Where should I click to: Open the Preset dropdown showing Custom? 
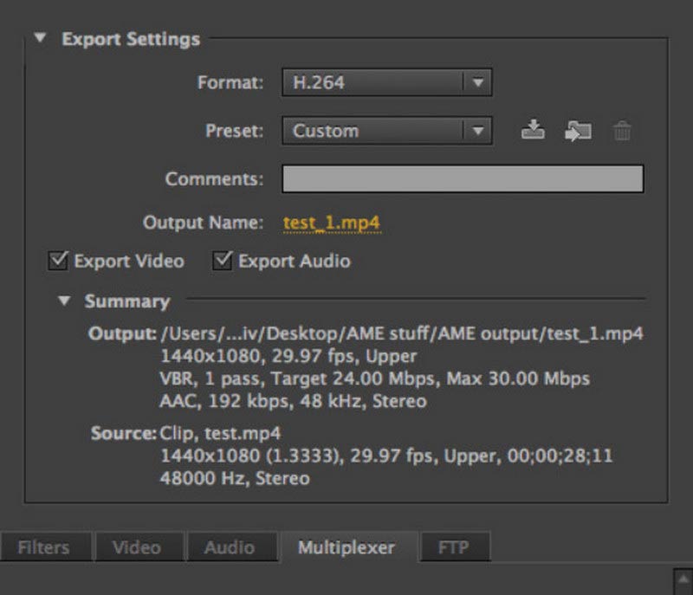click(372, 130)
